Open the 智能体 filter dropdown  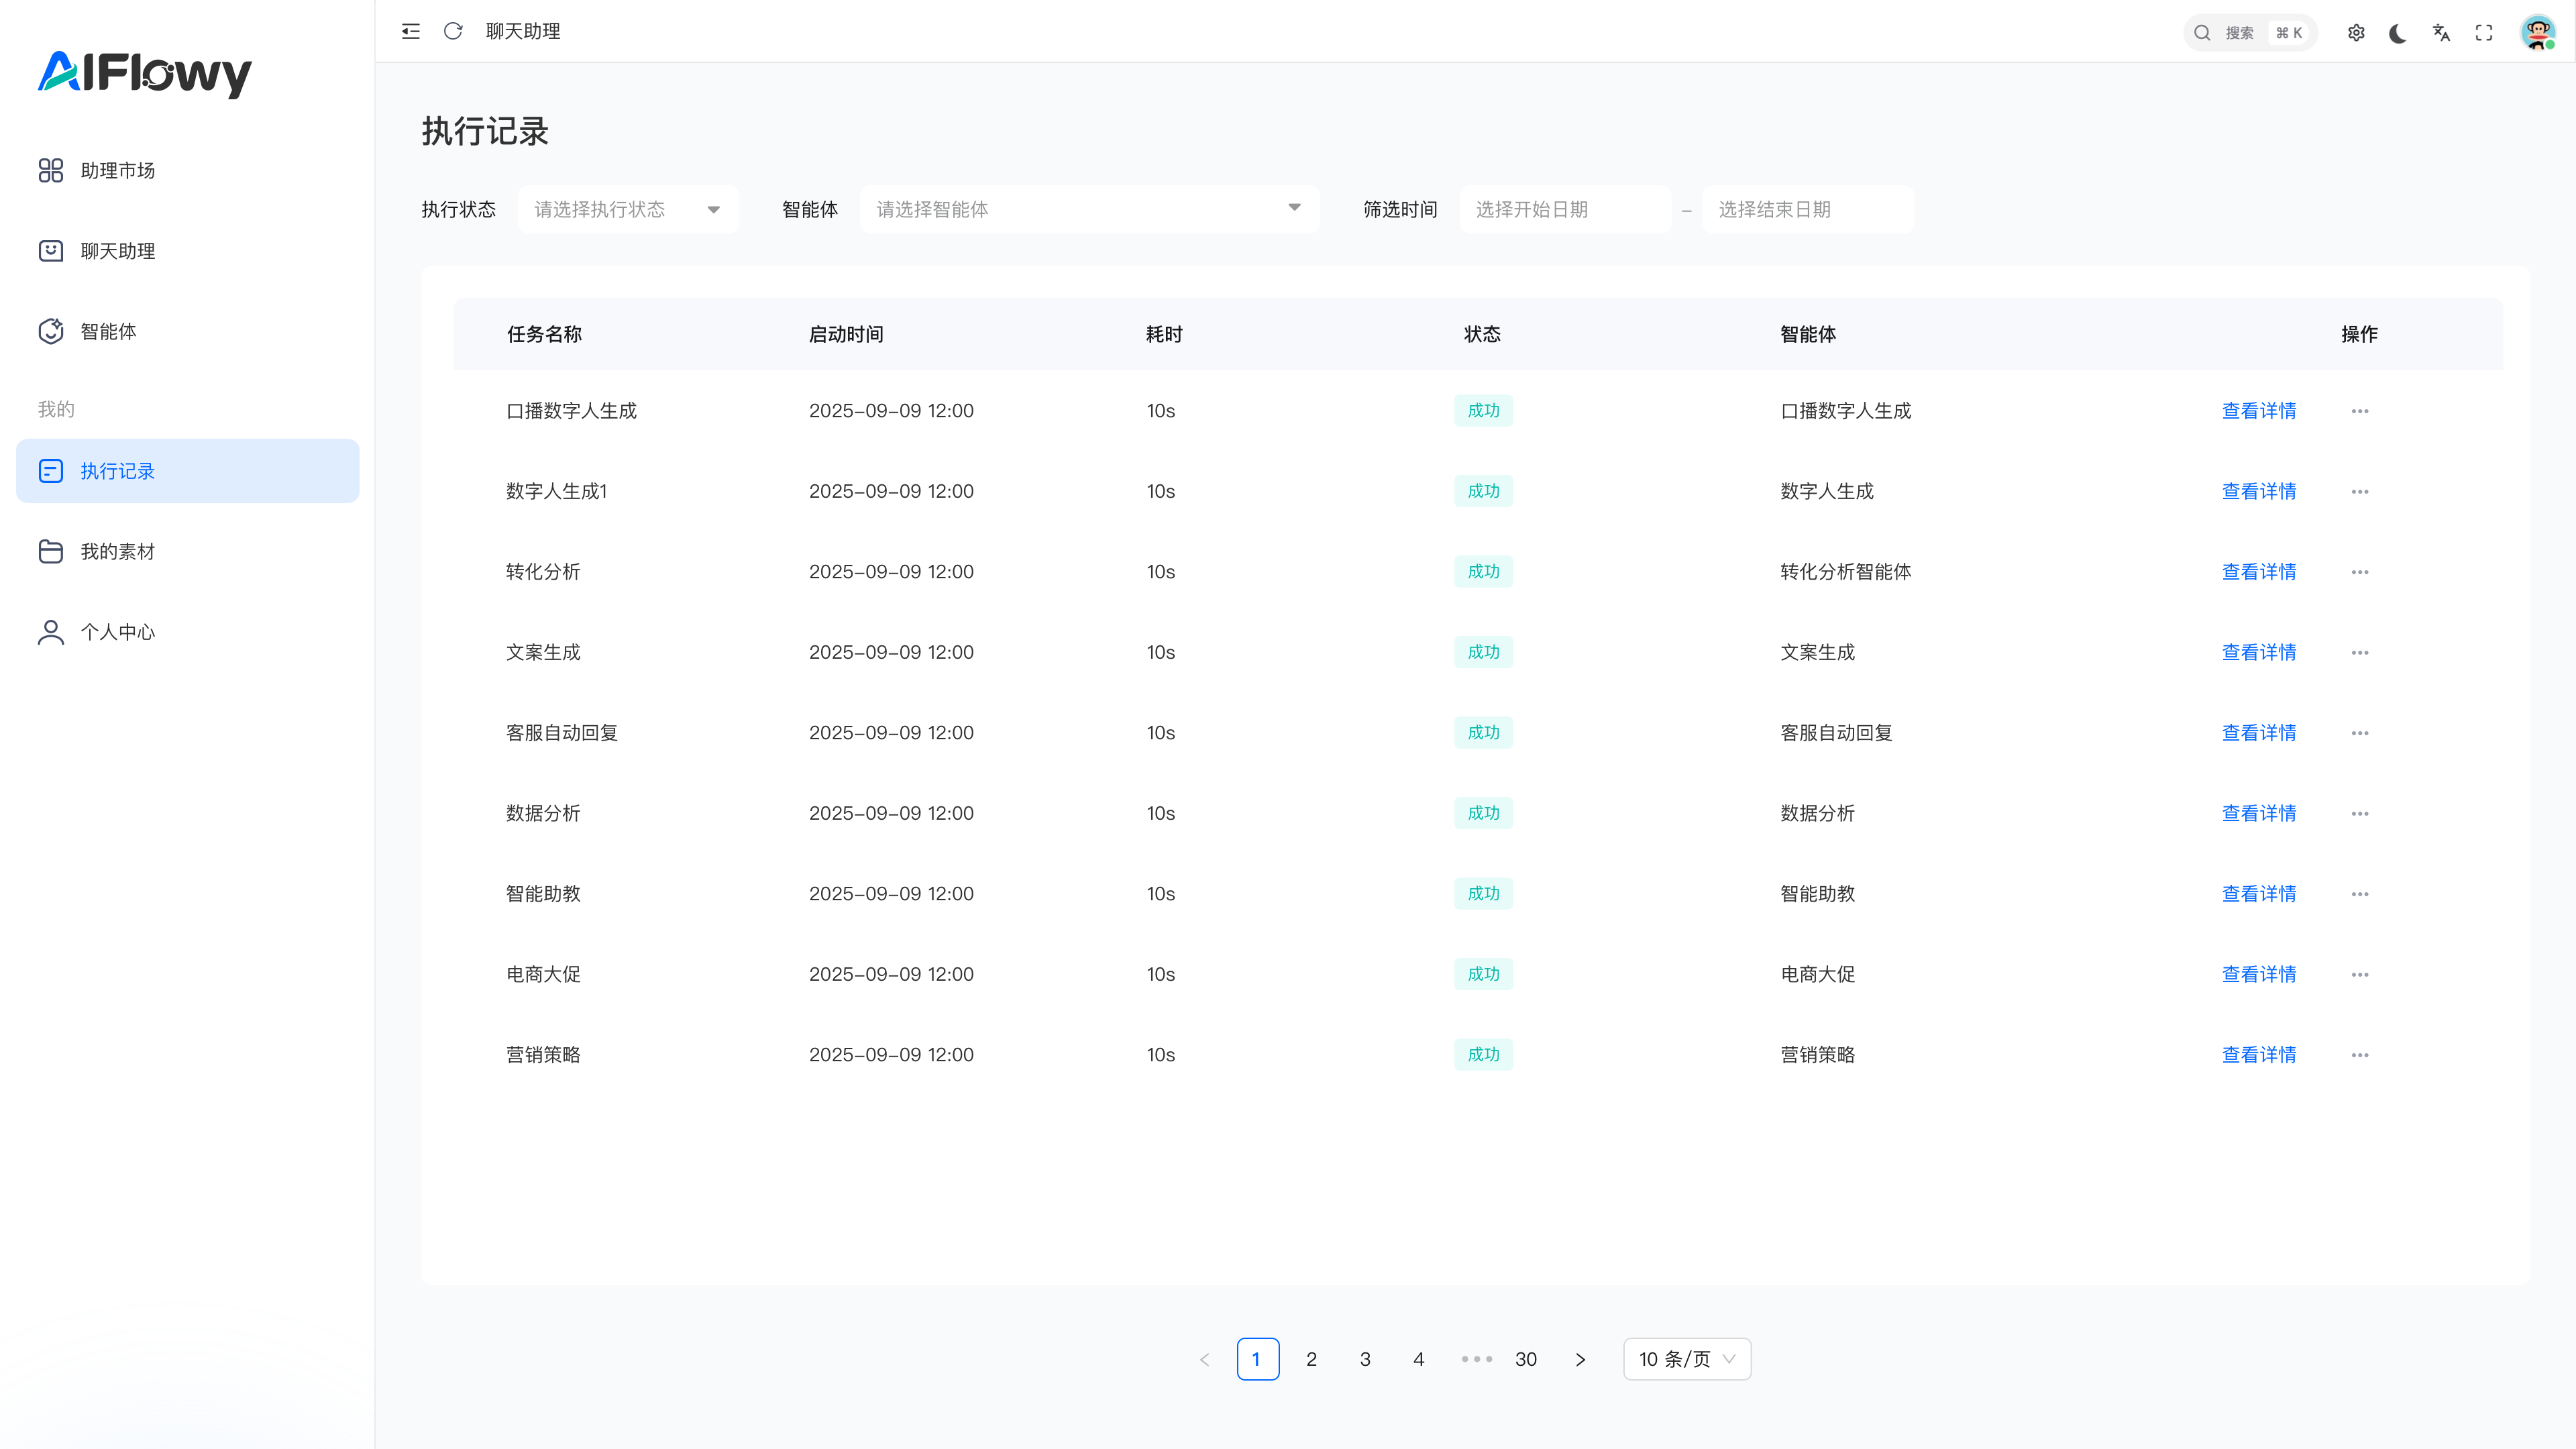pyautogui.click(x=1089, y=209)
